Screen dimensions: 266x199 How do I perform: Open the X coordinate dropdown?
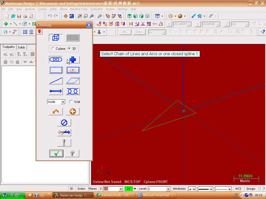pos(189,24)
